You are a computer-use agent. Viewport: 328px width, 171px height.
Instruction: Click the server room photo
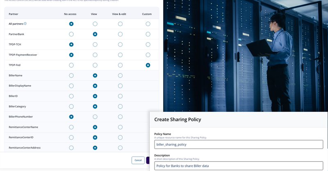click(x=245, y=56)
